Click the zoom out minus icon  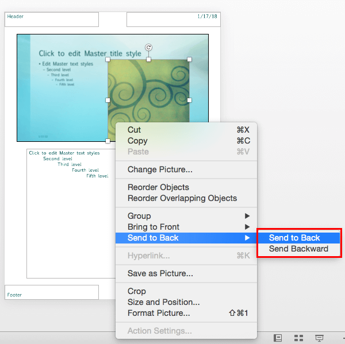(343, 338)
